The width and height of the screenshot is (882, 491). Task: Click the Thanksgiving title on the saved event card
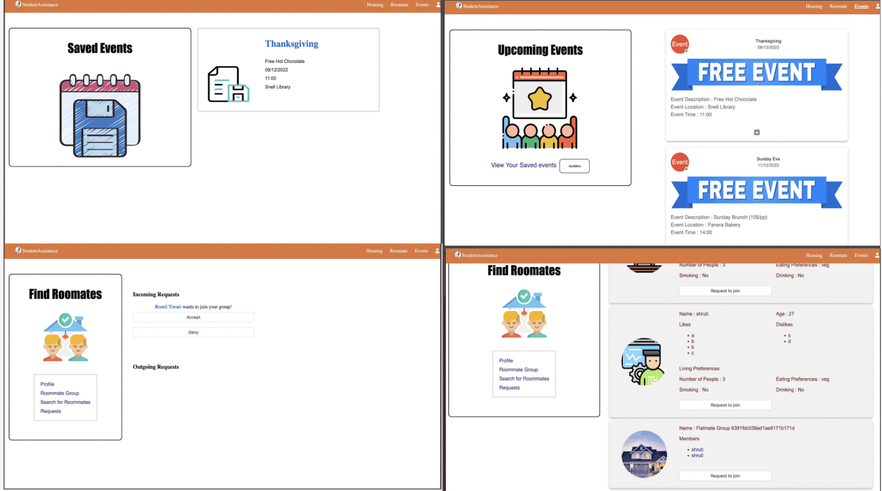pos(291,44)
